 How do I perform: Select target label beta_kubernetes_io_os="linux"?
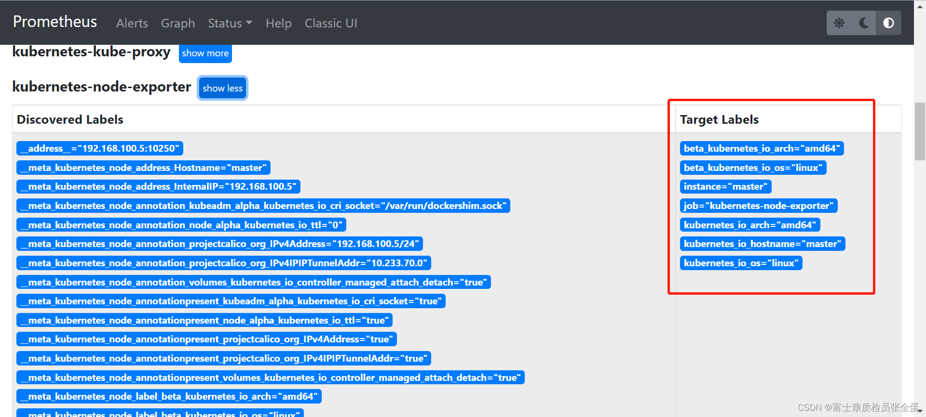[753, 168]
